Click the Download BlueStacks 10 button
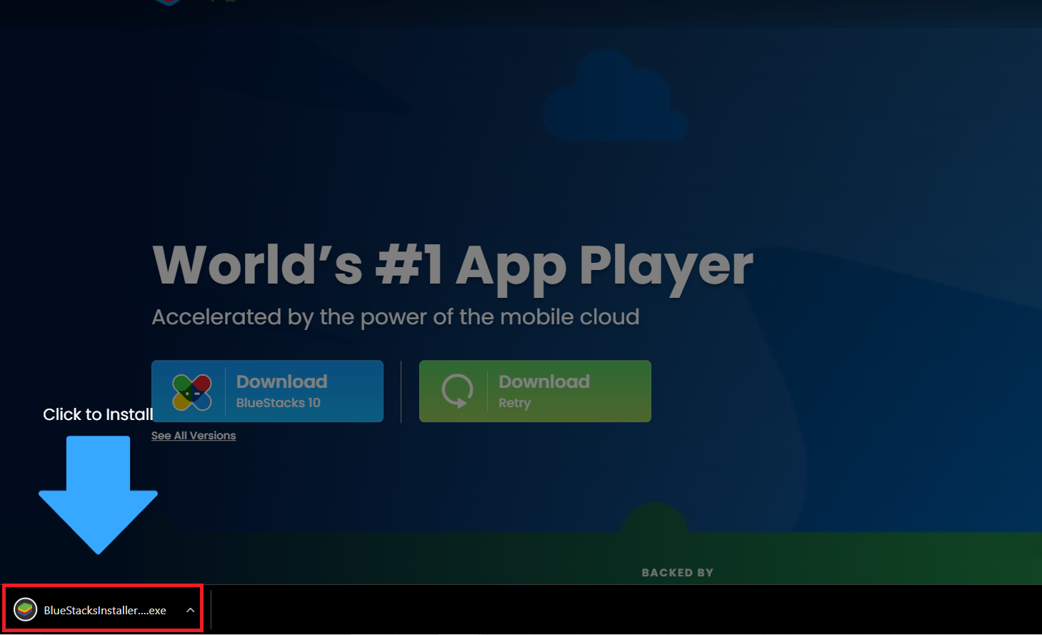 267,391
